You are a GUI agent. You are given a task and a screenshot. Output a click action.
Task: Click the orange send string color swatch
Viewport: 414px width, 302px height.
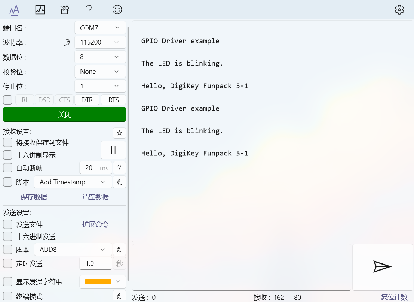point(98,281)
